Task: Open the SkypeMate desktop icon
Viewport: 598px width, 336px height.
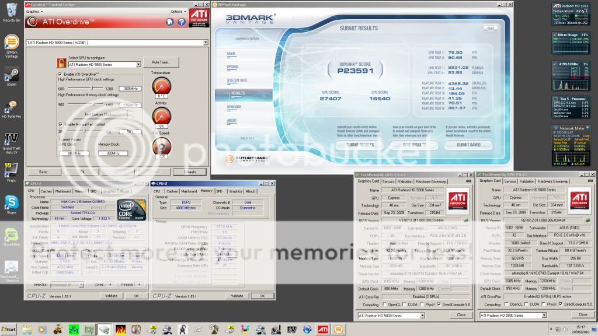Action: point(12,237)
